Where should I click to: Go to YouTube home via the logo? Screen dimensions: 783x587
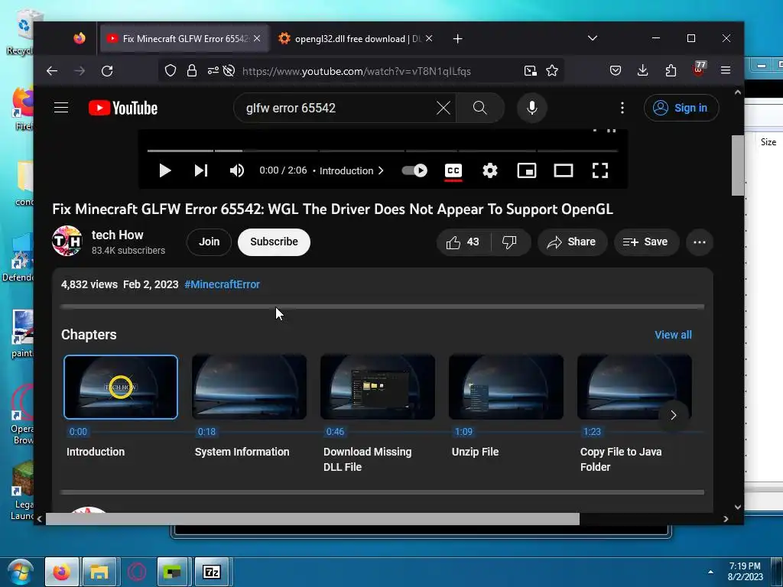tap(123, 108)
